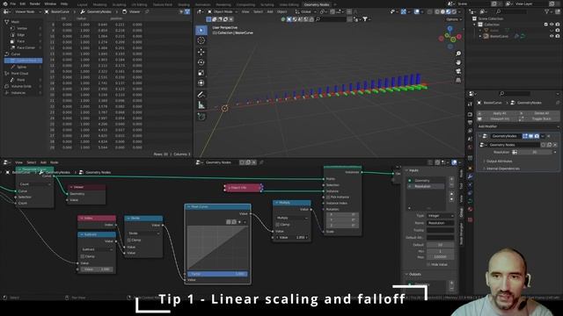Toggle BezierCurve visibility eye in outliner

point(552,36)
